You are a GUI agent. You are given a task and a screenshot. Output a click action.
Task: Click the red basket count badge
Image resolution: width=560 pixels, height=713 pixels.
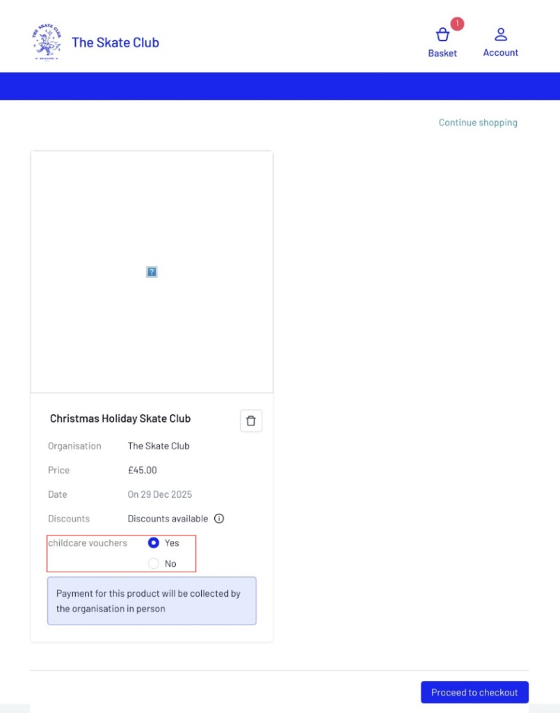457,24
